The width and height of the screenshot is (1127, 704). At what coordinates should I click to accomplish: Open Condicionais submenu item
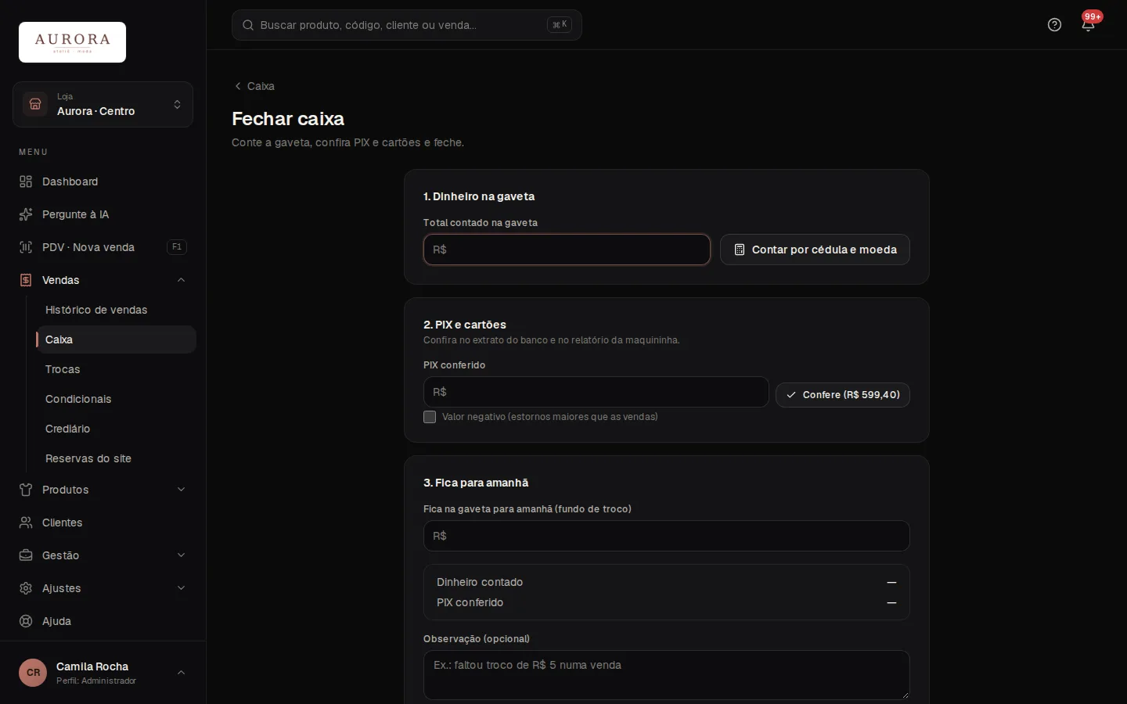point(116,399)
